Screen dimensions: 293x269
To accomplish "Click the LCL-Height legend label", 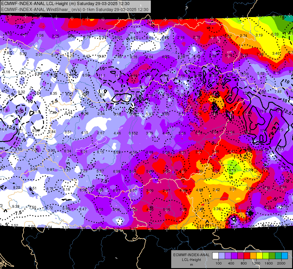I will pos(191,260).
